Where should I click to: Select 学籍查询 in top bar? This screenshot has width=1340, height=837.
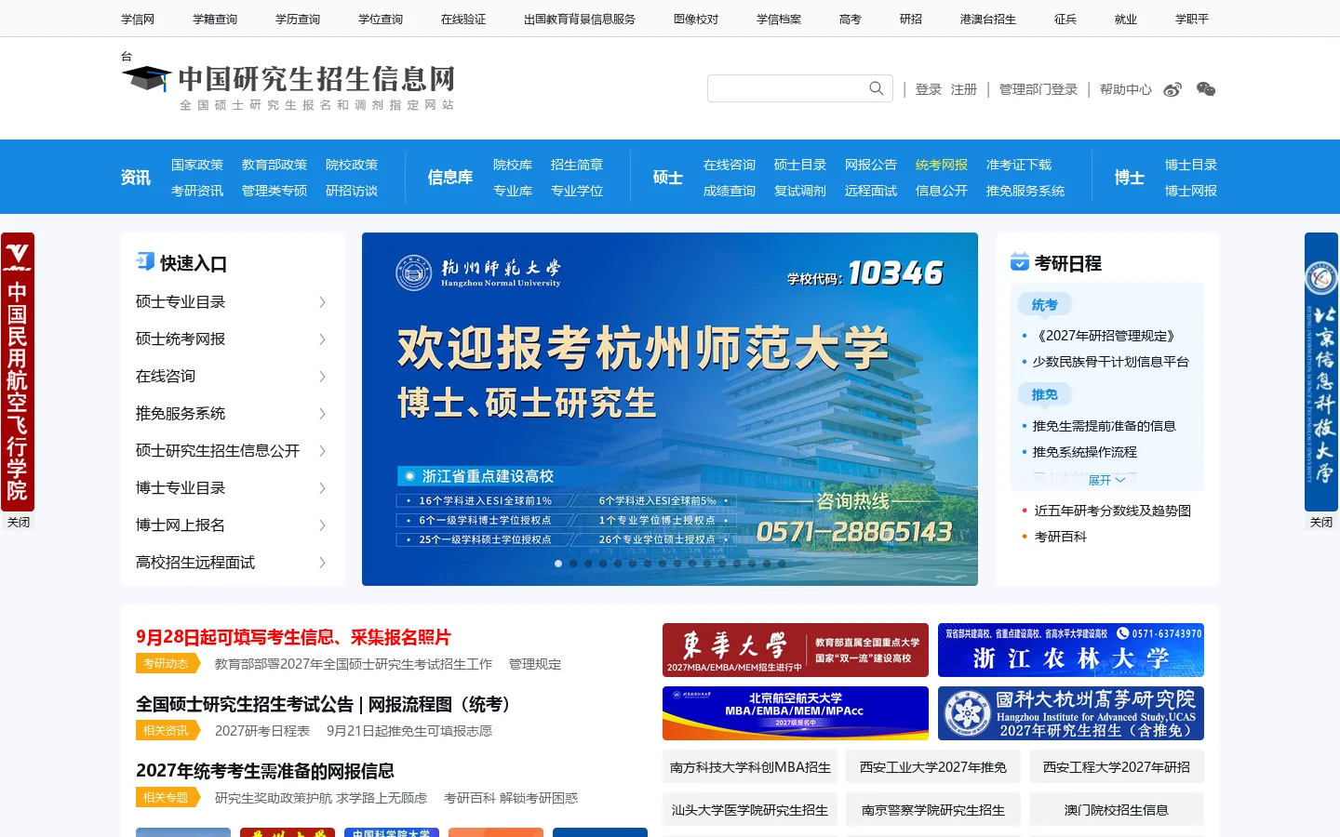(215, 19)
